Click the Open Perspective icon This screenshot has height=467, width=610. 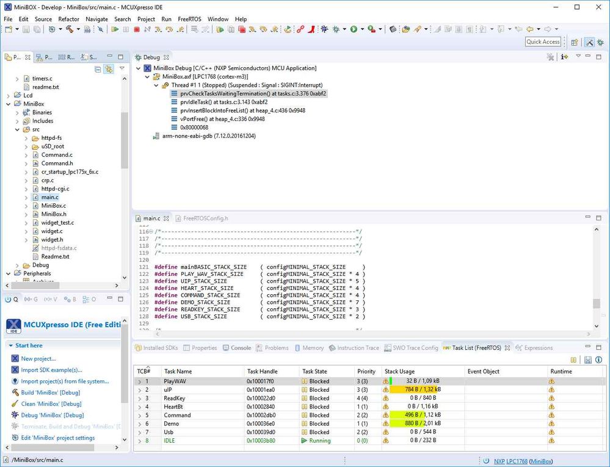(574, 42)
